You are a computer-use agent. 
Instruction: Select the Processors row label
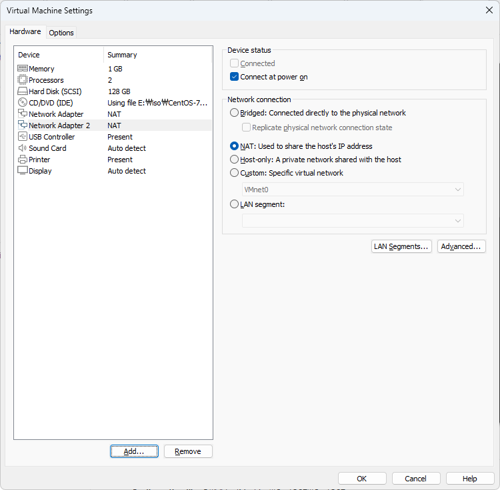46,80
